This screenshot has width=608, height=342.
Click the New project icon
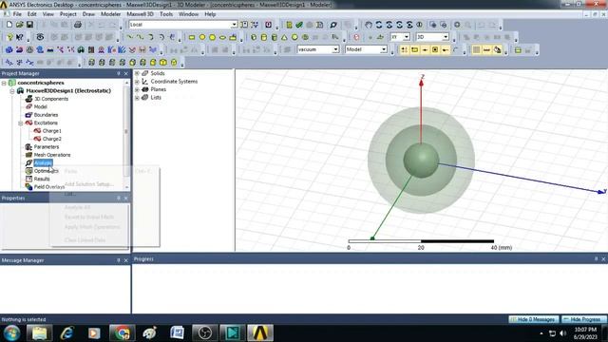click(9, 25)
